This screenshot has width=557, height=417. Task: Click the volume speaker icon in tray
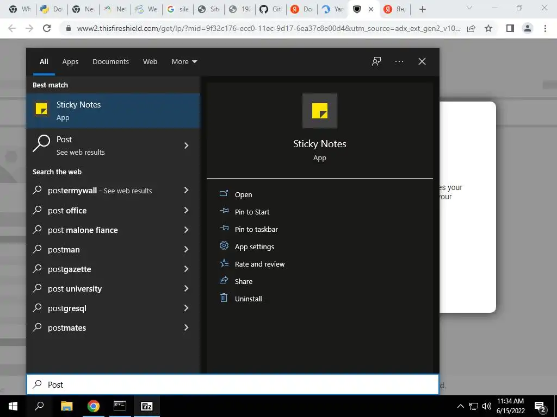click(x=487, y=406)
